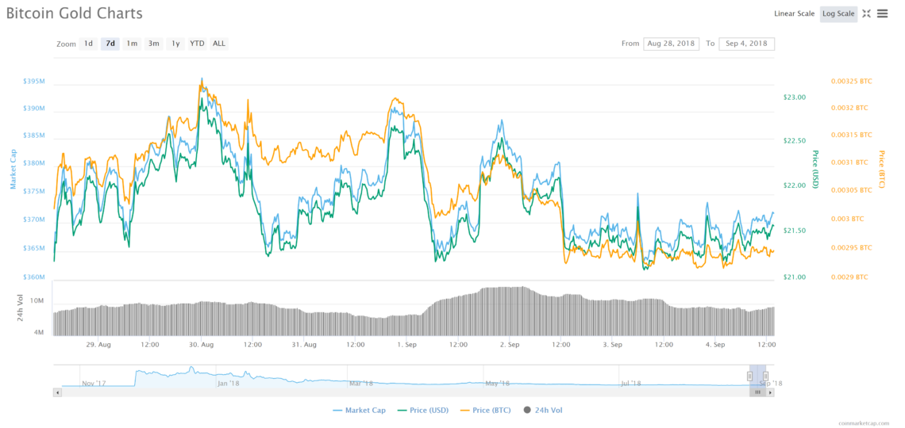The image size is (905, 428).
Task: Click the $21.00 price axis label
Action: [794, 277]
